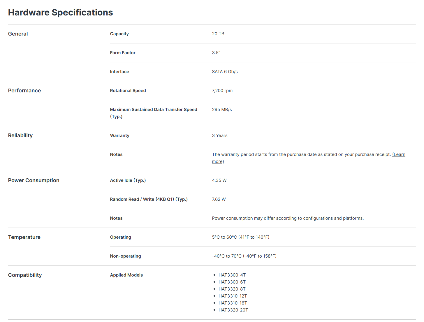Click the Compatibility section label
Viewport: 424px width, 322px height.
coord(25,275)
